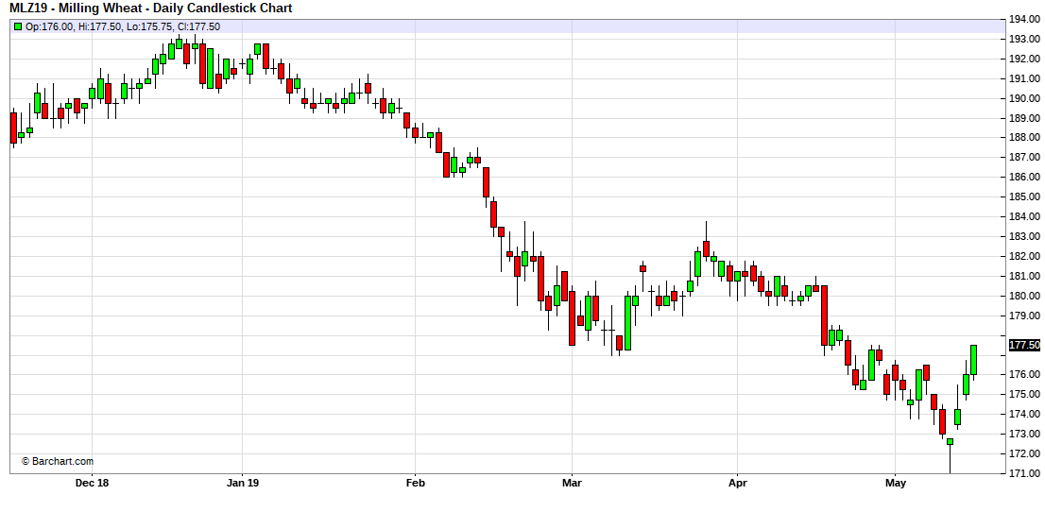Select the "Dec 18" date axis label
1045x512 pixels.
[92, 484]
